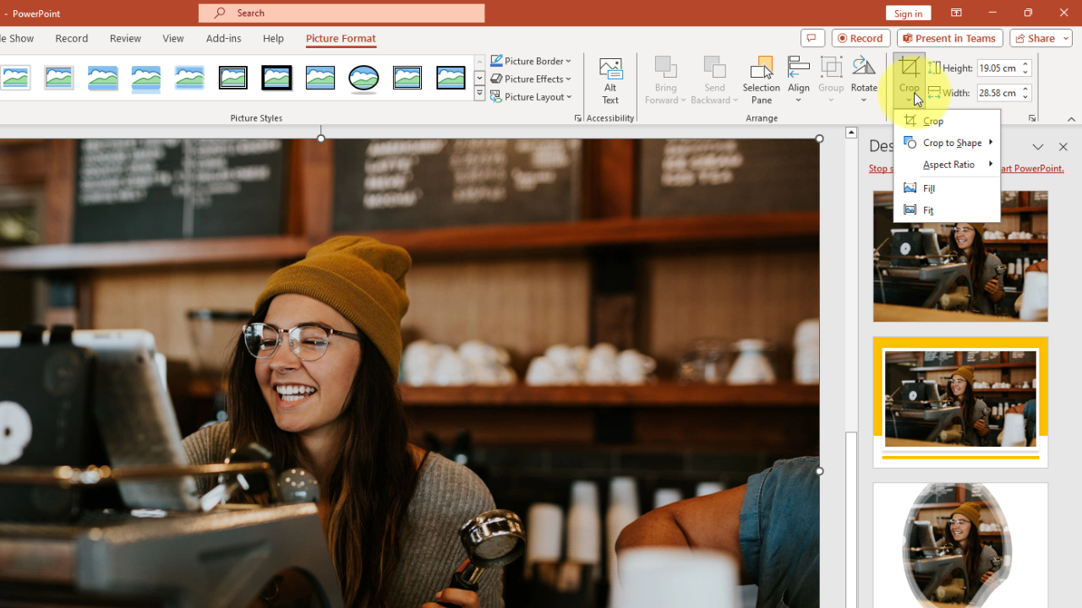Click the Crop tool icon in ribbon

click(x=910, y=68)
